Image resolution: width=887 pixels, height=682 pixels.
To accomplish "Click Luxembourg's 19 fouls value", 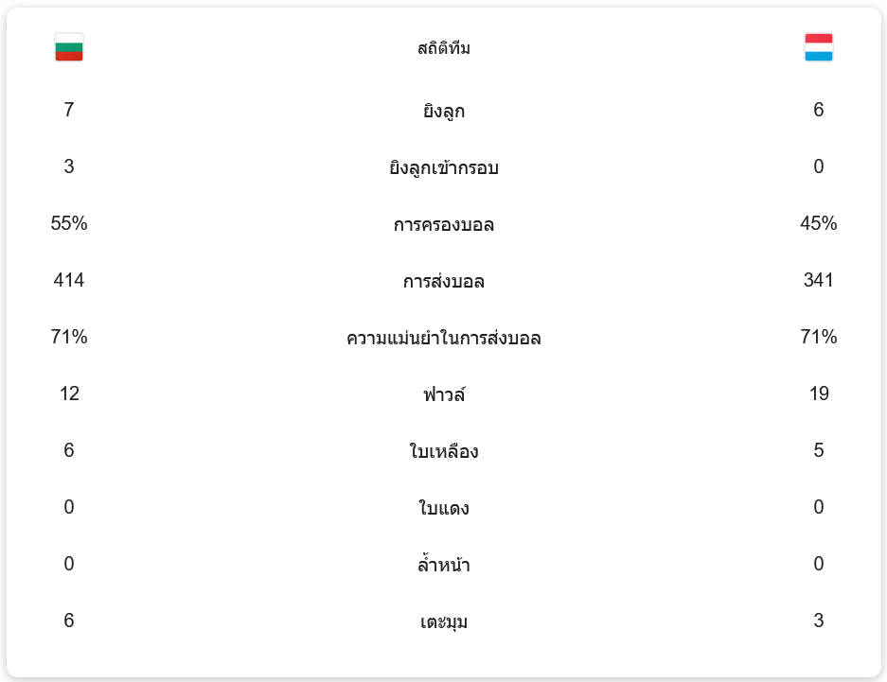I will [x=818, y=393].
